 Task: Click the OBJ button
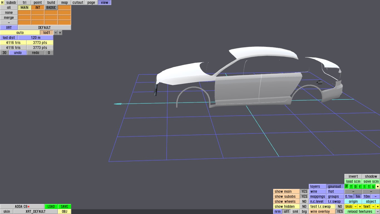(x=65, y=211)
